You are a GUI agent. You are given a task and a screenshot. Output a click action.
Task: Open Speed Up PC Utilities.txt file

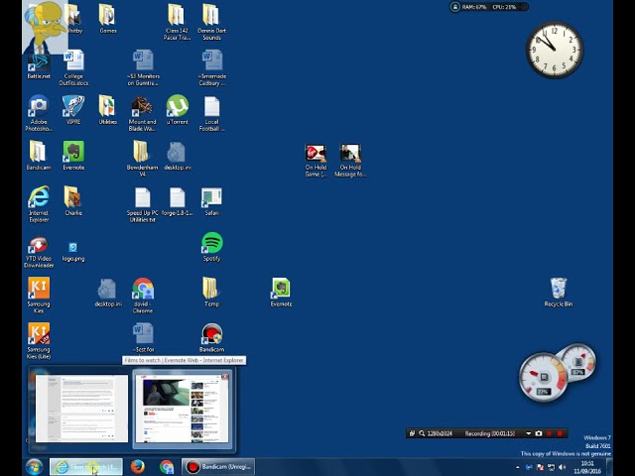(x=142, y=204)
